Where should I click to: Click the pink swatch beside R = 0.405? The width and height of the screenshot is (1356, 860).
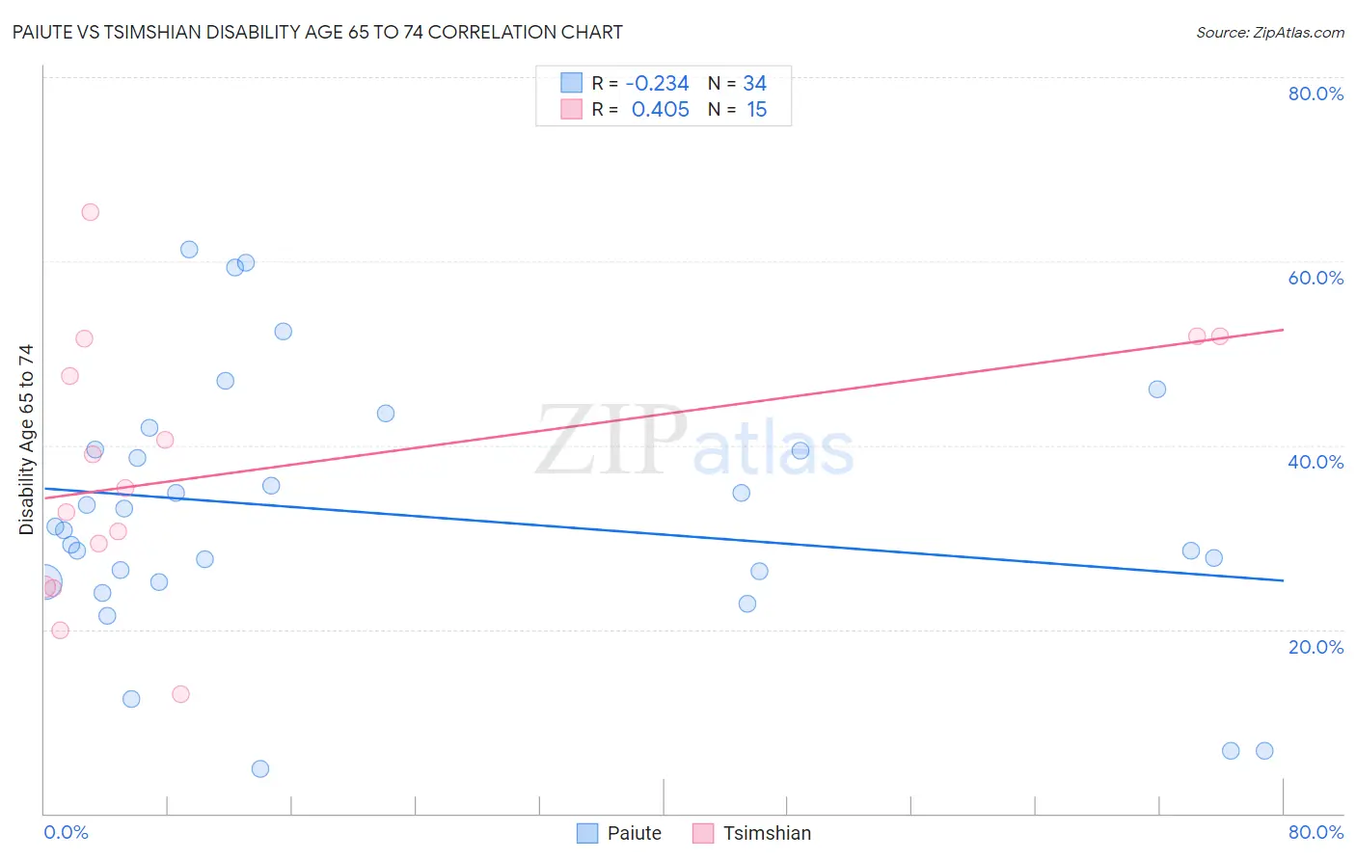[572, 109]
